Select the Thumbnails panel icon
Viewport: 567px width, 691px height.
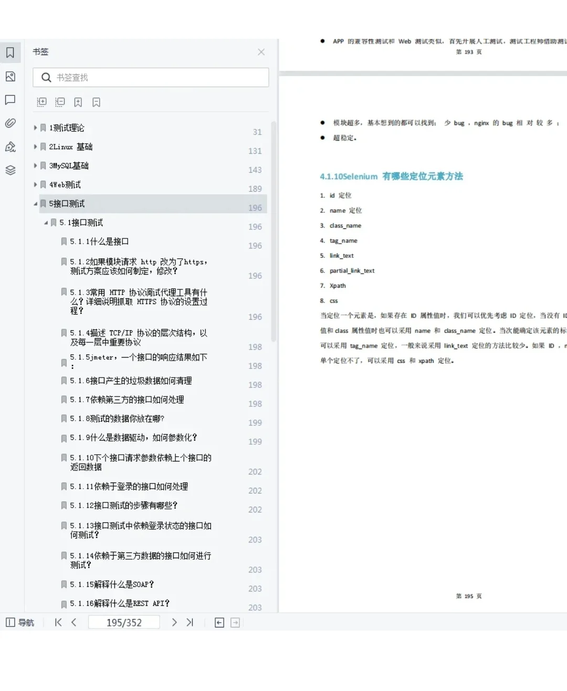click(10, 77)
